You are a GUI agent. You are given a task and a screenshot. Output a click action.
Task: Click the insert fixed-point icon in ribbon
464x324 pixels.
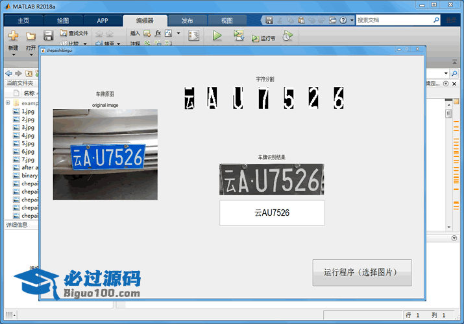pyautogui.click(x=168, y=34)
